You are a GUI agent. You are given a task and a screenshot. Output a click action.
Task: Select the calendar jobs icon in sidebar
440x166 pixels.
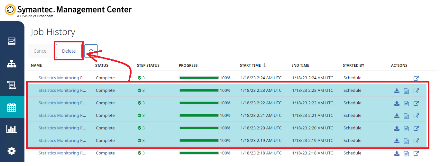click(x=12, y=107)
